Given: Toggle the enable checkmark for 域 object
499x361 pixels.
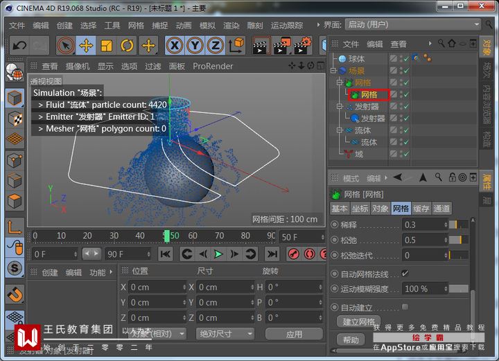Looking at the screenshot, I should pos(406,155).
